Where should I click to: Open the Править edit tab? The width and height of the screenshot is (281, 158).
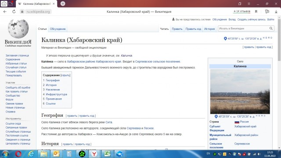[x=177, y=29]
